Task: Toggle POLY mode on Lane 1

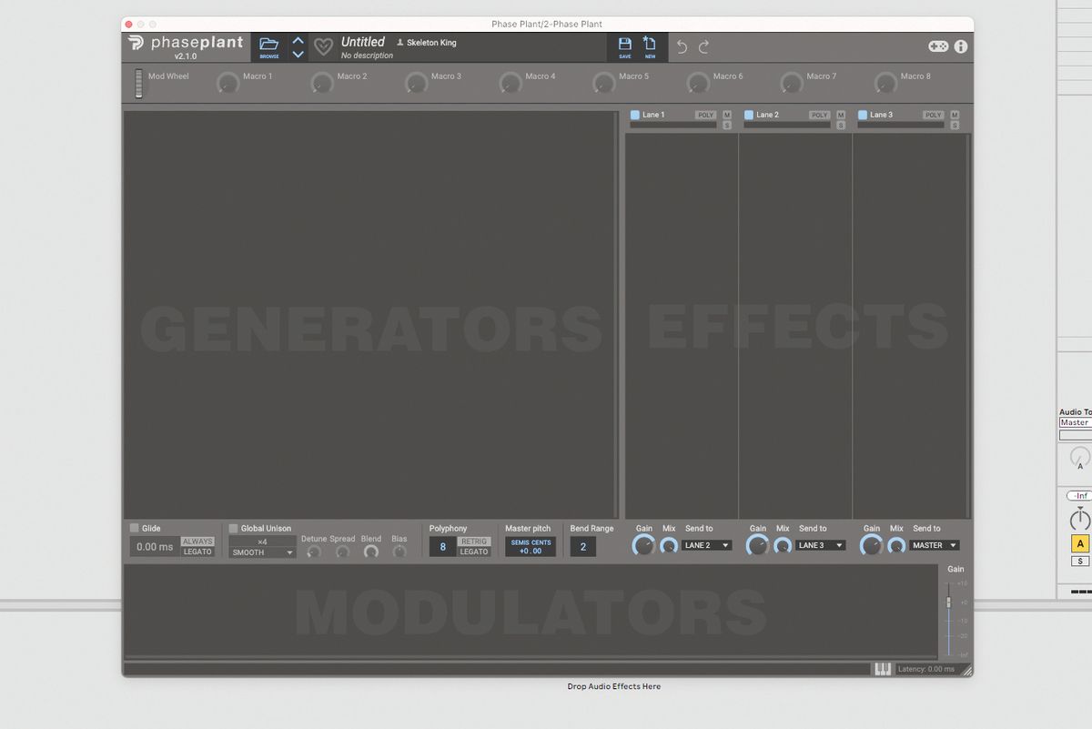Action: 705,115
